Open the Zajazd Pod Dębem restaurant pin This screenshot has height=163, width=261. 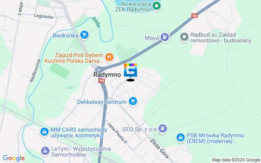point(109,57)
